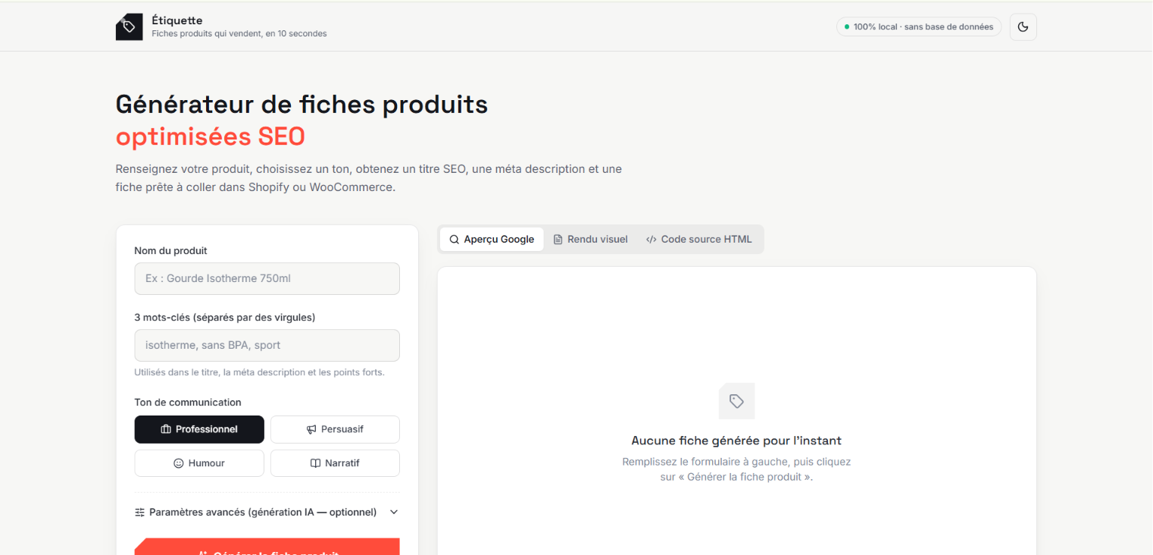Choose the Narratif communication tone
This screenshot has height=555, width=1153.
click(335, 463)
